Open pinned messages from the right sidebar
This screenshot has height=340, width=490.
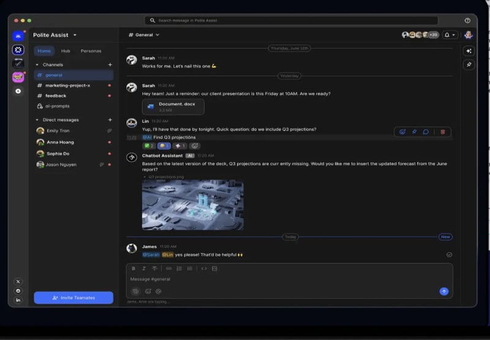[x=469, y=65]
